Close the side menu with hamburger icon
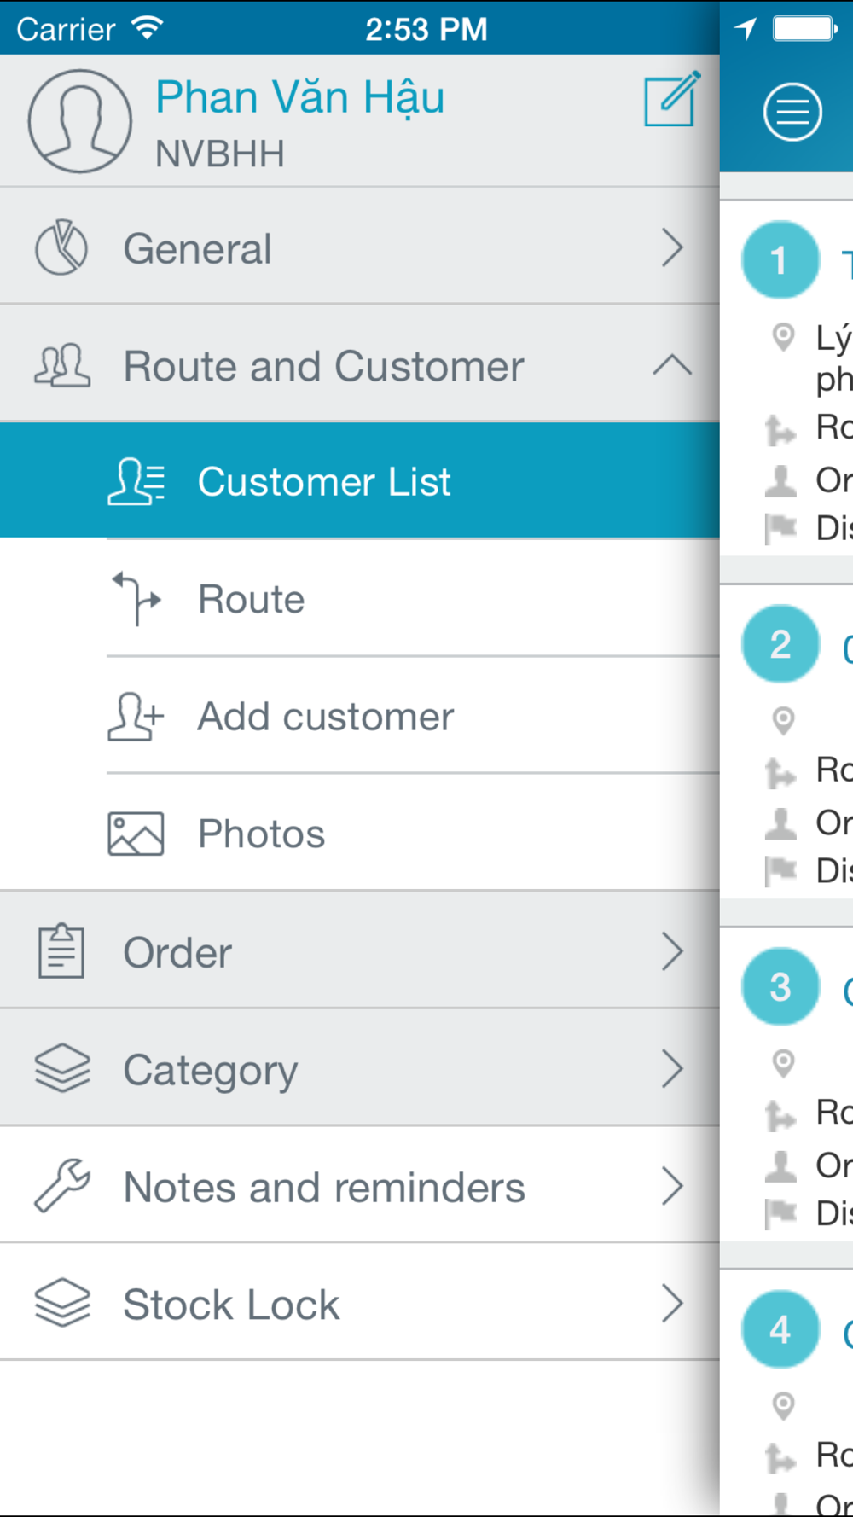The height and width of the screenshot is (1517, 853). (x=792, y=112)
